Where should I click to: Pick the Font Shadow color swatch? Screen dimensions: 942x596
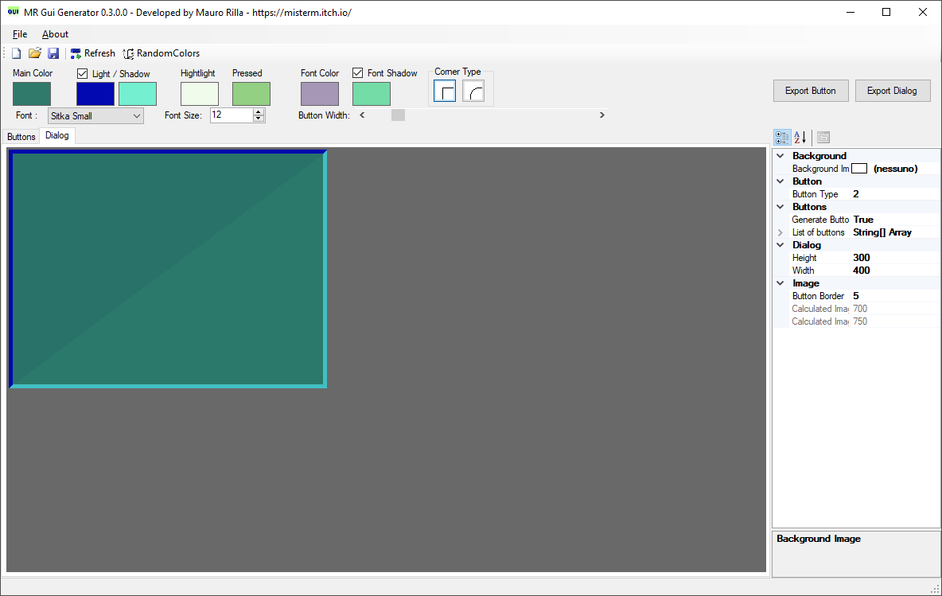(x=372, y=94)
